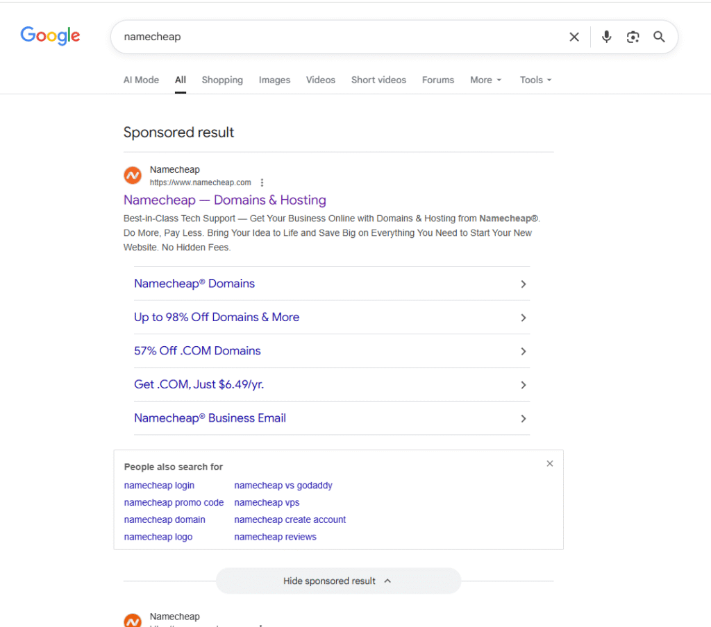Click the magnifying glass search button
The width and height of the screenshot is (711, 627).
(659, 37)
